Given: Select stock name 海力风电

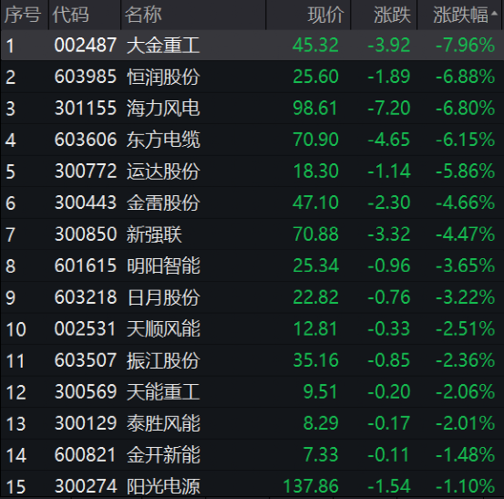Looking at the screenshot, I should pyautogui.click(x=163, y=108).
